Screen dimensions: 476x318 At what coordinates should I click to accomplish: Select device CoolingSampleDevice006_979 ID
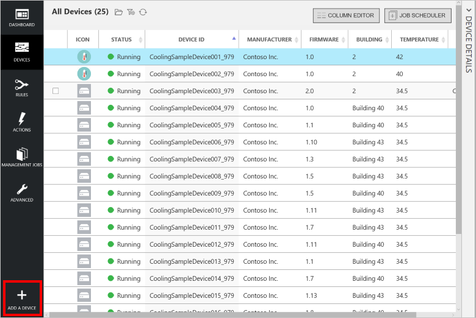pos(192,142)
